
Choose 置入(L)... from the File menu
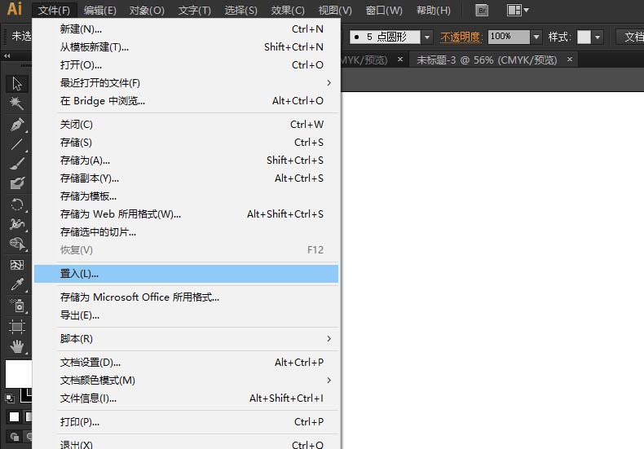(x=79, y=274)
